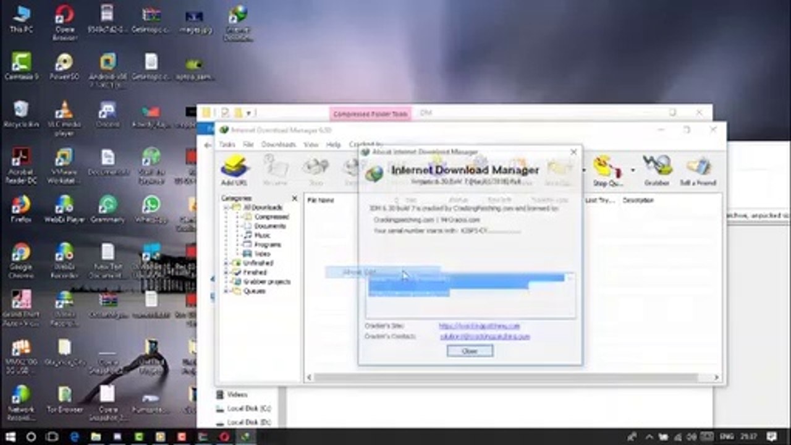
Task: Open the Help menu in IDM
Action: click(x=333, y=144)
